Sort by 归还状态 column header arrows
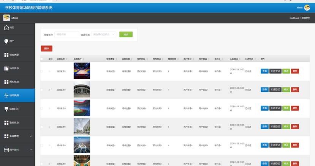This screenshot has width=315, height=166. [x=255, y=59]
